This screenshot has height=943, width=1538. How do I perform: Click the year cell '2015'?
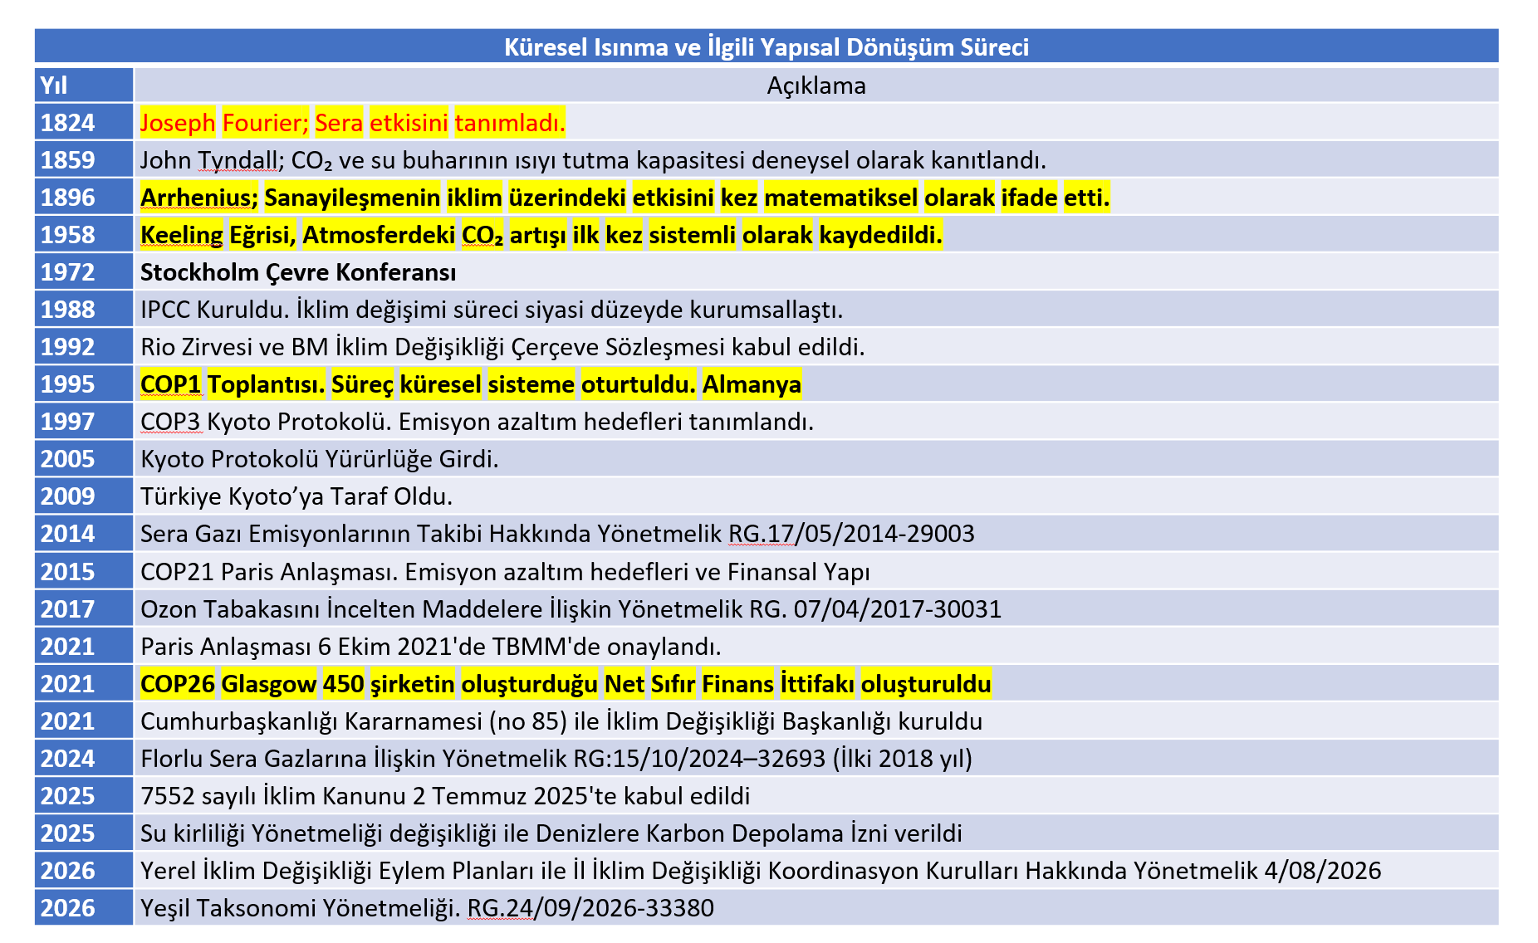(x=84, y=571)
